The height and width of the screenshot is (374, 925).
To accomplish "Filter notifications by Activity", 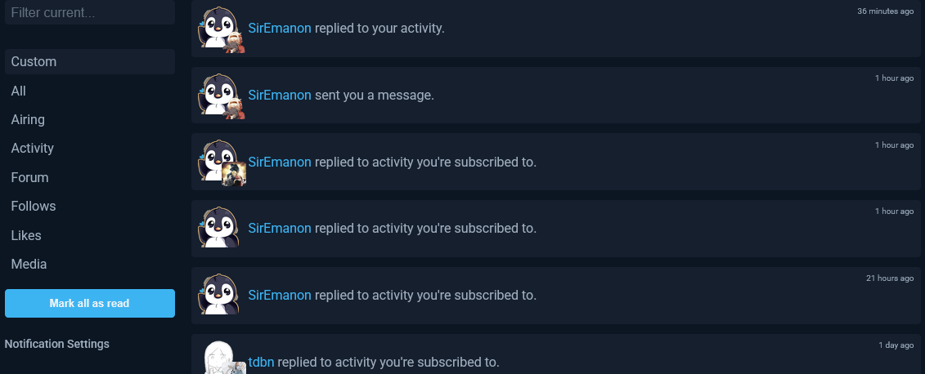I will click(x=33, y=148).
